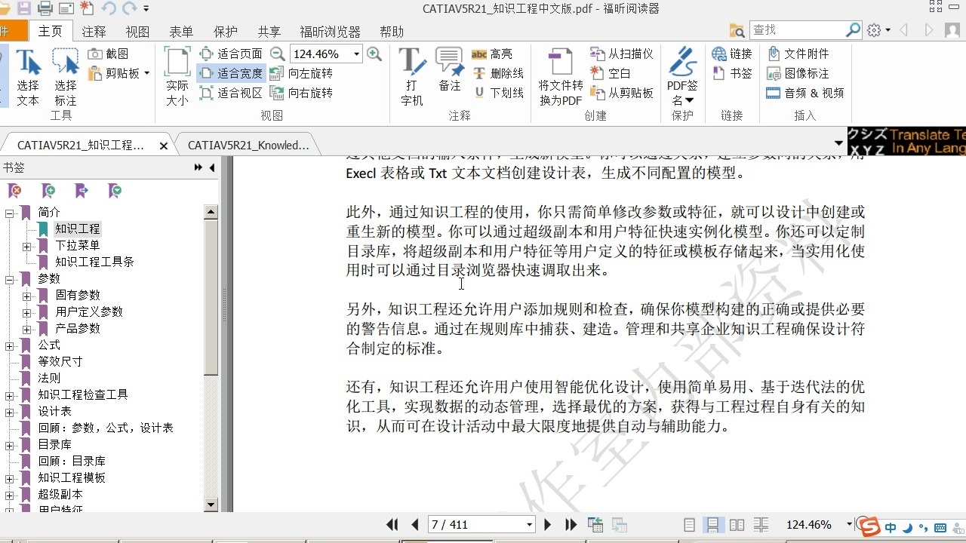The image size is (966, 543).
Task: Set view to 实际大小 actual size
Action: pos(177,78)
